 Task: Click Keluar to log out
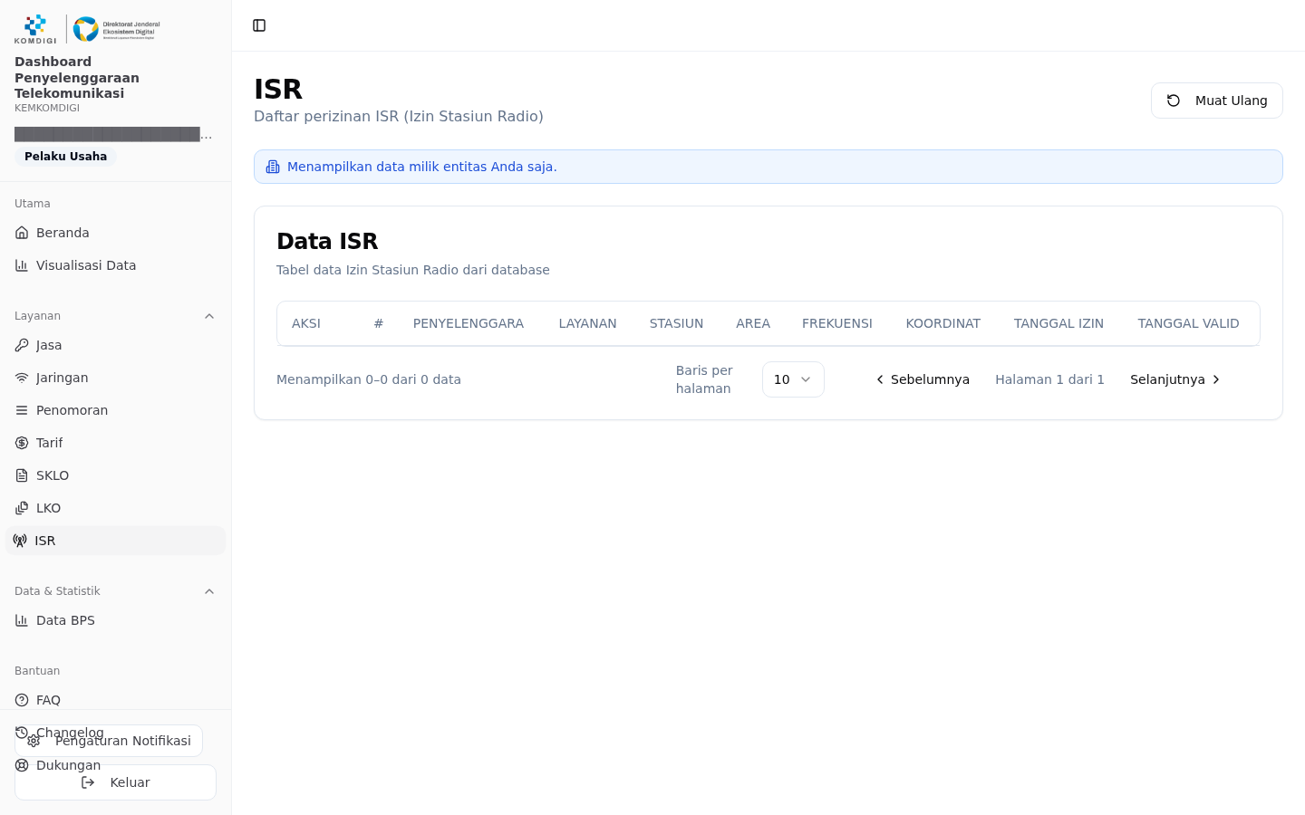tap(115, 782)
